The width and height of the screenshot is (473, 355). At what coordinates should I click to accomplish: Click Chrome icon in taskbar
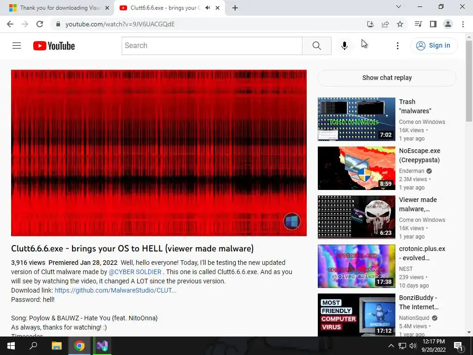[79, 346]
